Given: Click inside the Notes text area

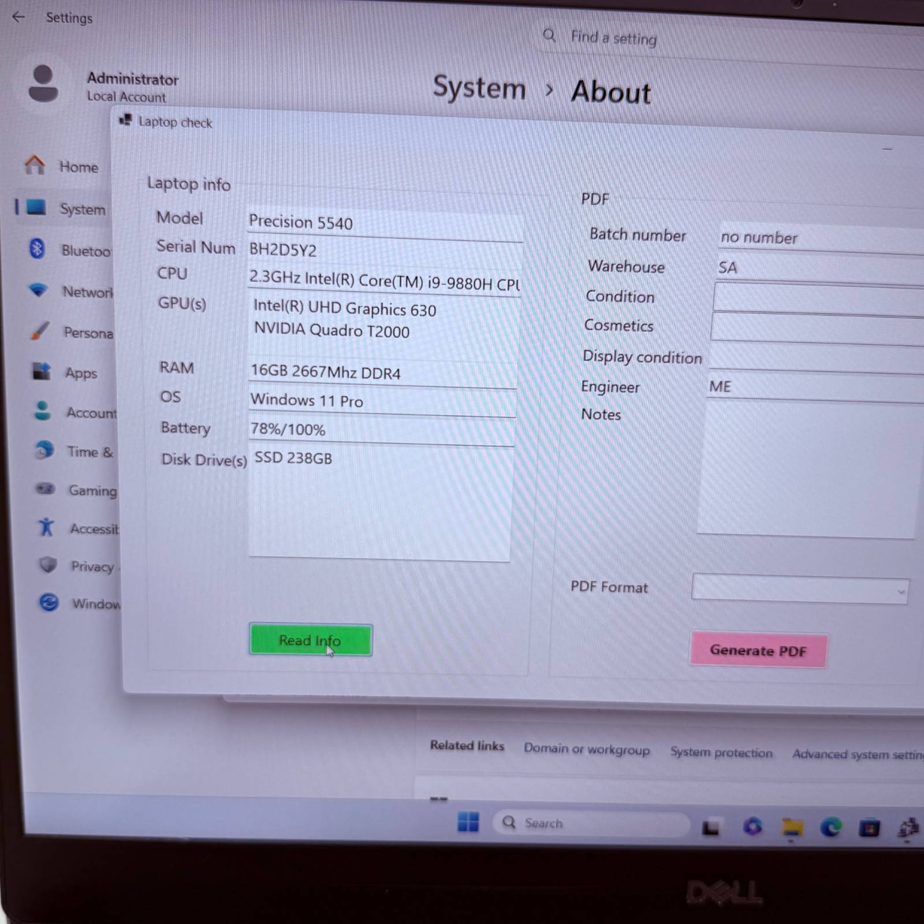Looking at the screenshot, I should point(807,470).
